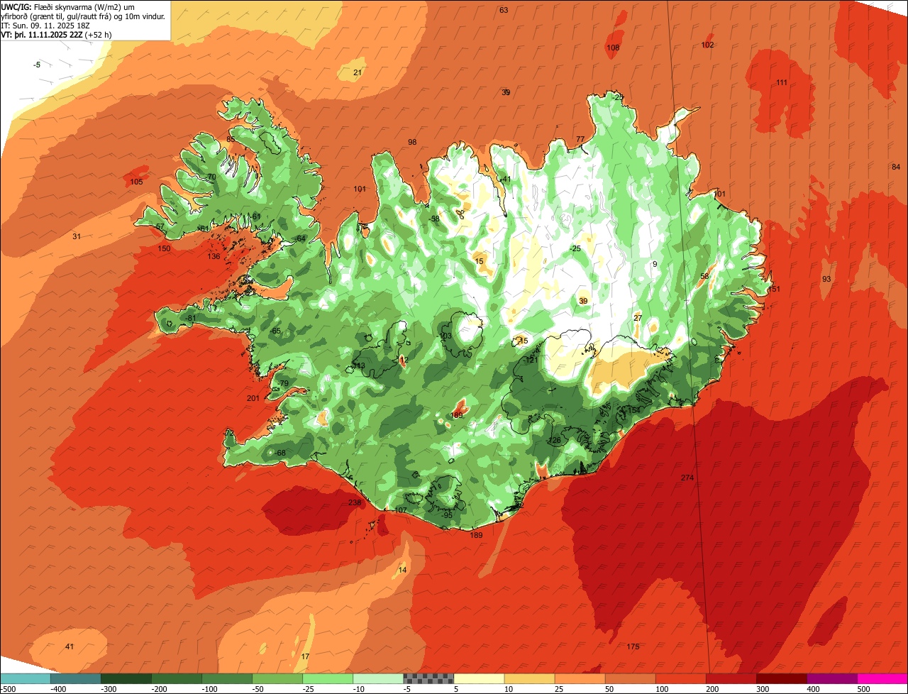Click the map value 105 on the northwest sea

click(x=136, y=182)
